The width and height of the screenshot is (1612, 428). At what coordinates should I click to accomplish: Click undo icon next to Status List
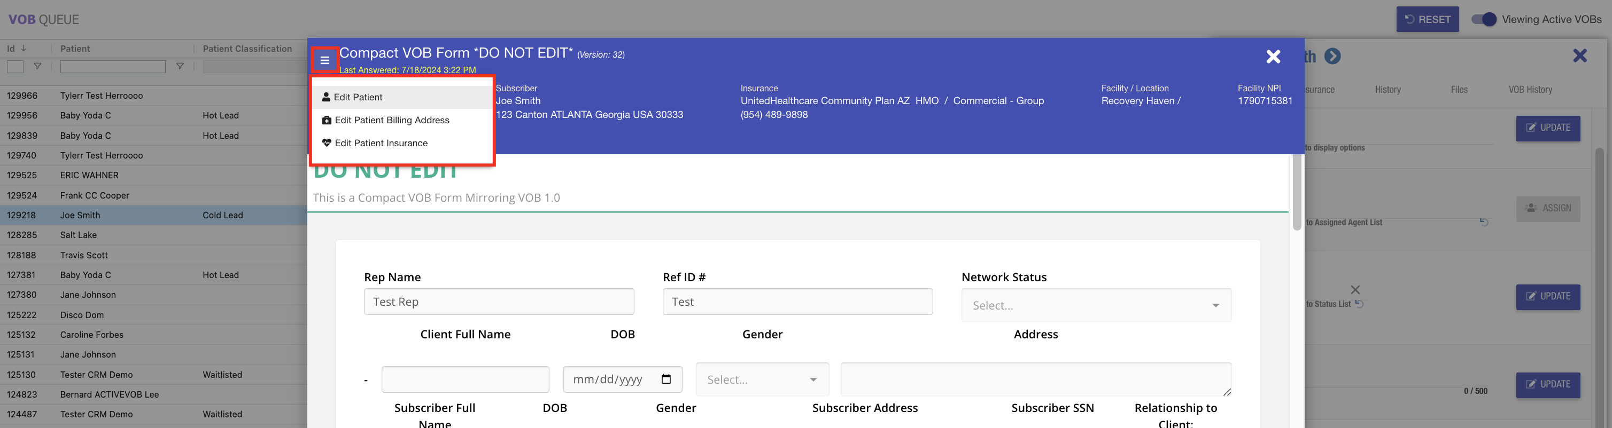[1359, 304]
